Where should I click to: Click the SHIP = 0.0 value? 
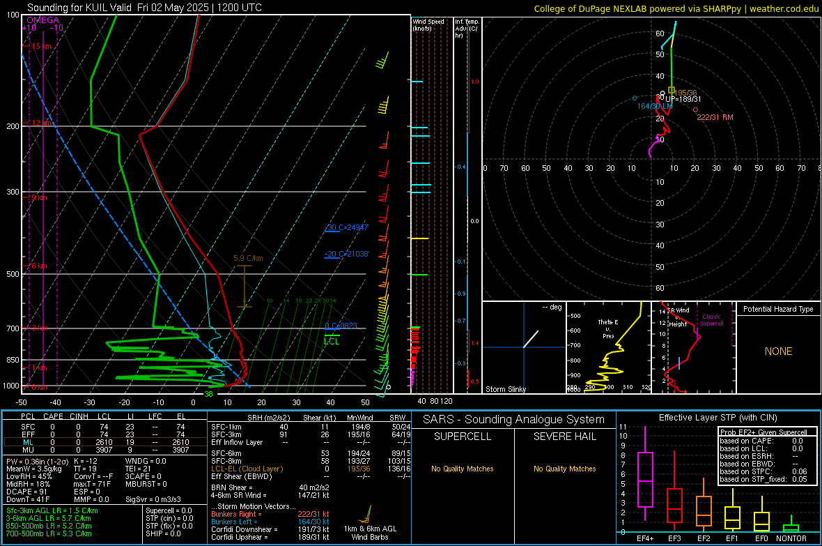163,533
